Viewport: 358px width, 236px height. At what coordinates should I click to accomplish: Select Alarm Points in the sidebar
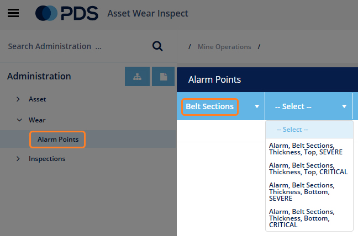coord(58,140)
